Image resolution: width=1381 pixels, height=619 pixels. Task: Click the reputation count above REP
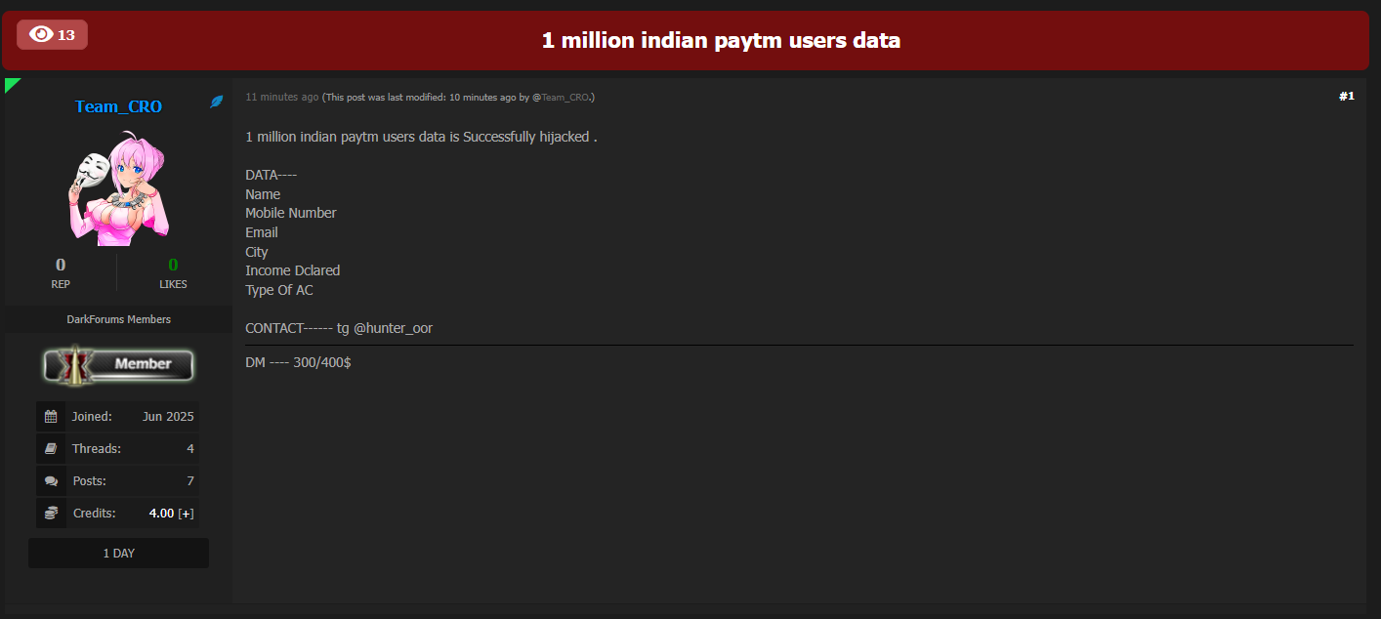[61, 265]
